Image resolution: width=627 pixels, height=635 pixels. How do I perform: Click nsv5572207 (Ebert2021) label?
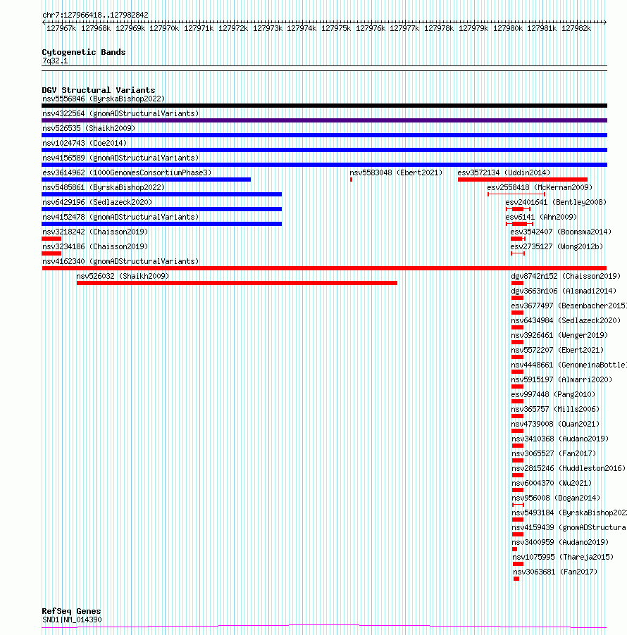[x=557, y=351]
